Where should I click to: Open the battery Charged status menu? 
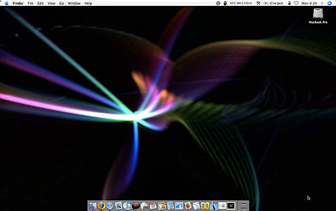click(273, 3)
